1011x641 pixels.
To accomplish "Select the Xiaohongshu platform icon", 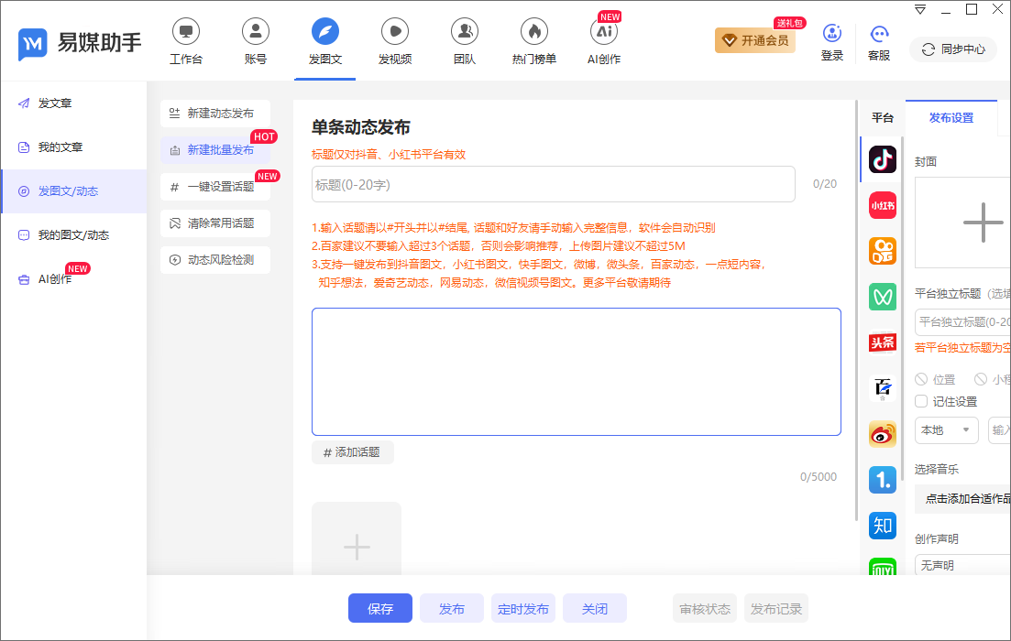I will pyautogui.click(x=882, y=205).
